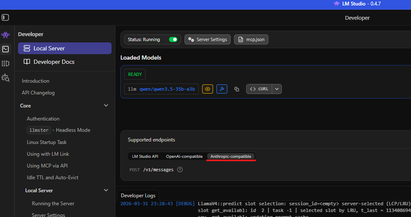Open the Developer terminal icon in sidebar
The width and height of the screenshot is (411, 217).
click(x=5, y=49)
